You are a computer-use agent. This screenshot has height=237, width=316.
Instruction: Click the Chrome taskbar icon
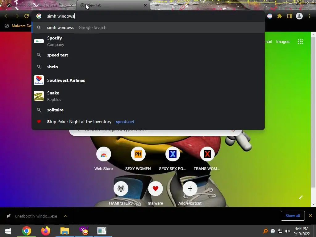[27, 231]
